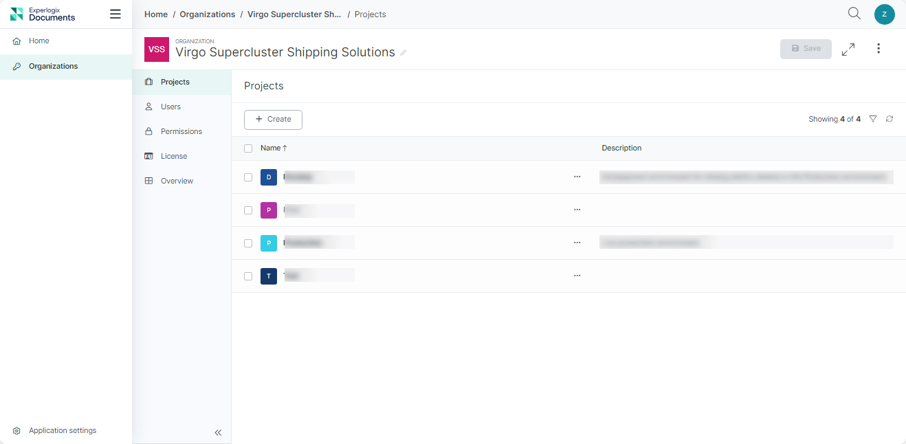
Task: Go to Home in left sidebar
Action: 66,41
